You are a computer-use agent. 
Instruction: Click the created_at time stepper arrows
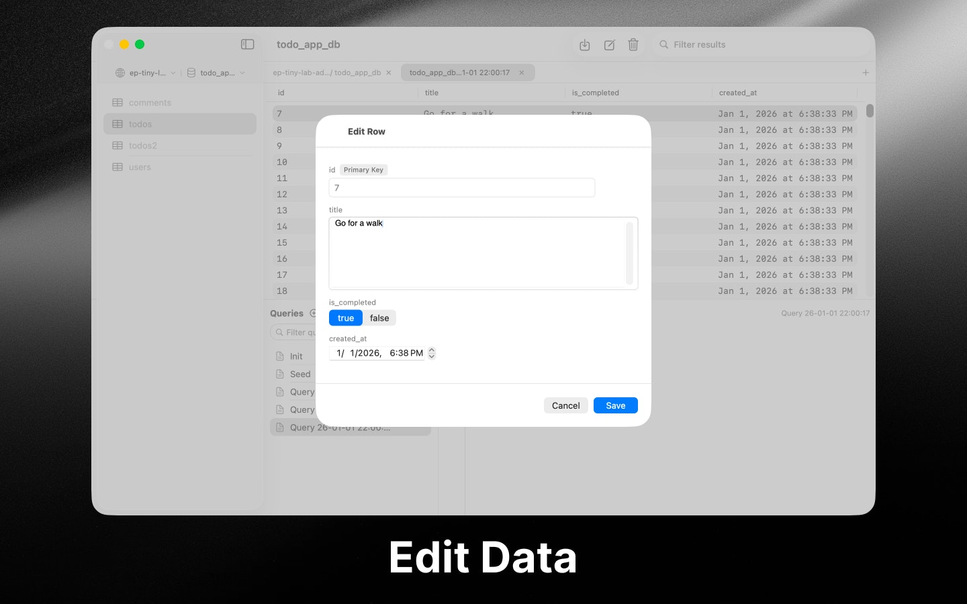tap(431, 352)
